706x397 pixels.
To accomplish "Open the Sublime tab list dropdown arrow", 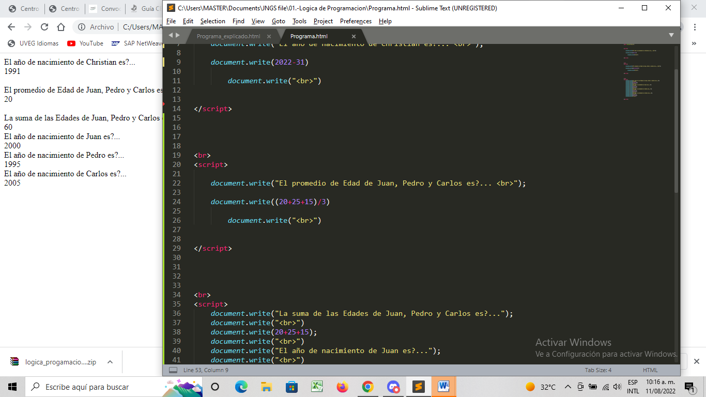I will pyautogui.click(x=671, y=35).
